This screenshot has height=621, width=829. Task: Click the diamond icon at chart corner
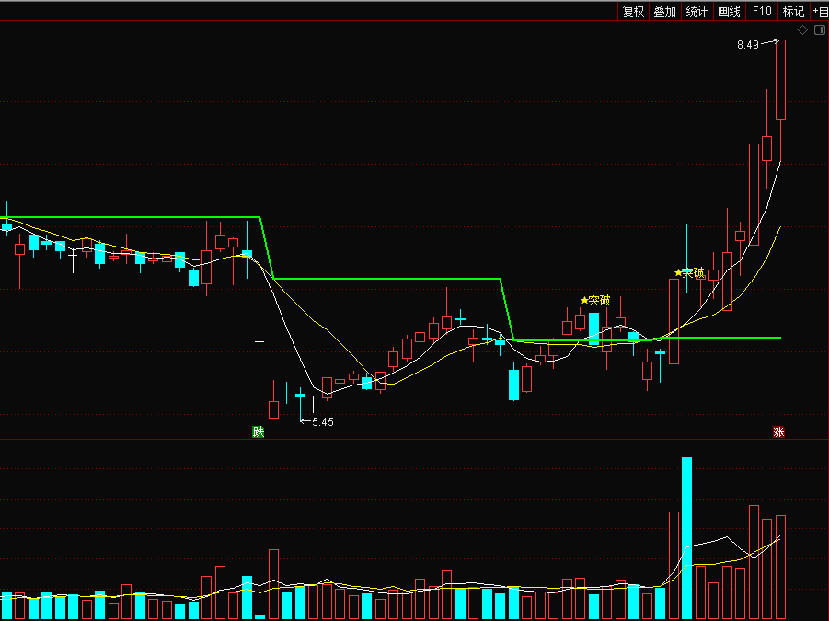click(x=802, y=30)
